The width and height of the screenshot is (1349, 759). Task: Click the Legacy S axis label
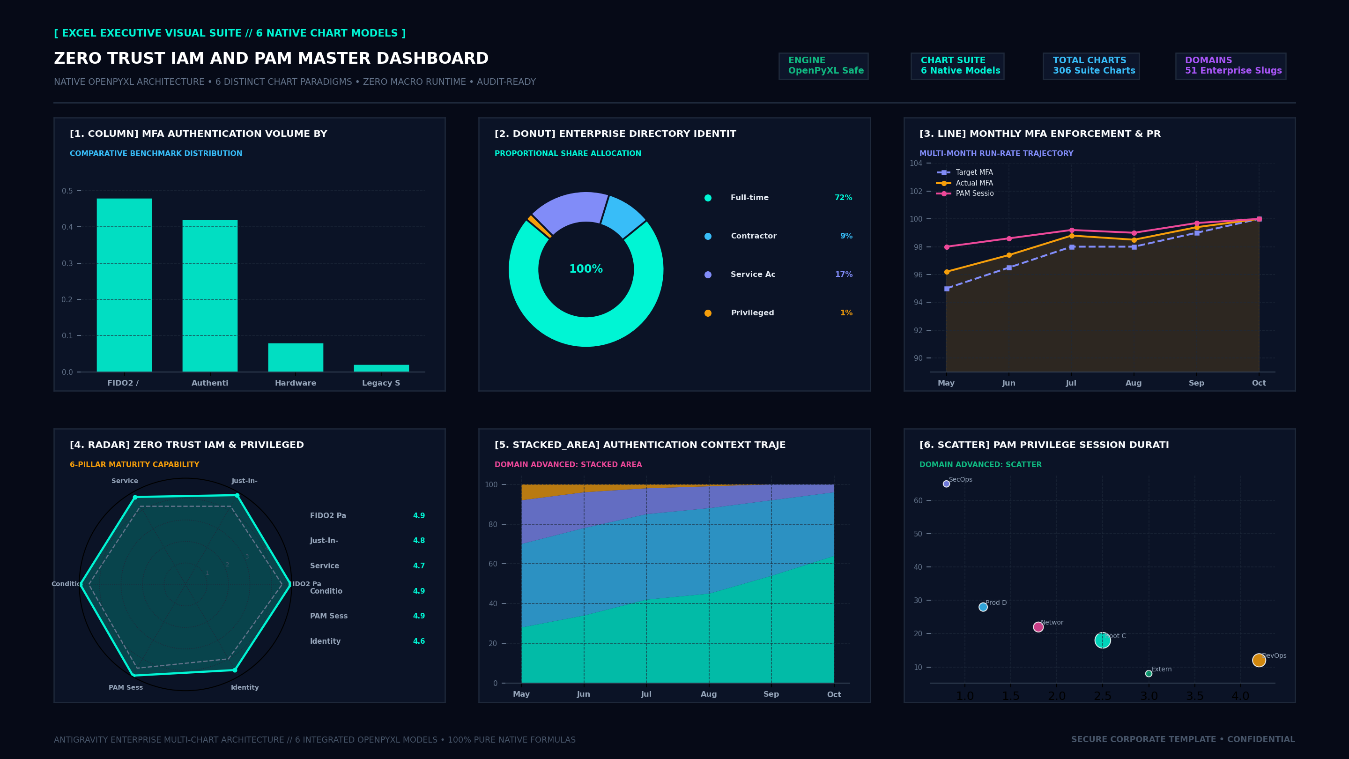[381, 383]
